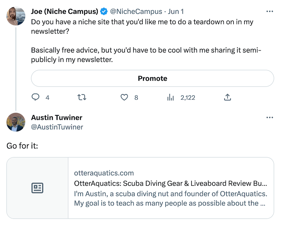Click the @AustinTuwiner handle
The height and width of the screenshot is (225, 281).
click(57, 127)
